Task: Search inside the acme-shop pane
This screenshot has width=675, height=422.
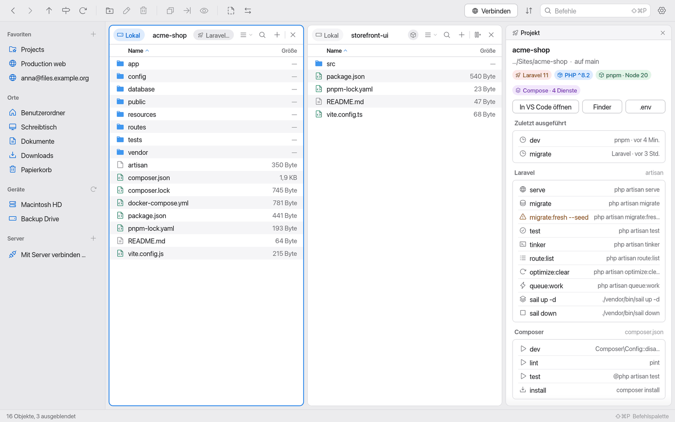Action: [x=262, y=35]
